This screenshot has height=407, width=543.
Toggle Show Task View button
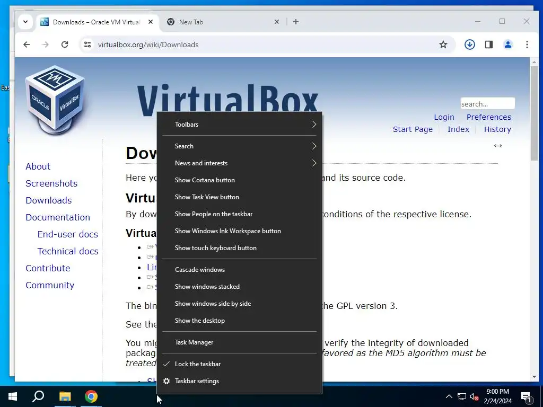239,197
